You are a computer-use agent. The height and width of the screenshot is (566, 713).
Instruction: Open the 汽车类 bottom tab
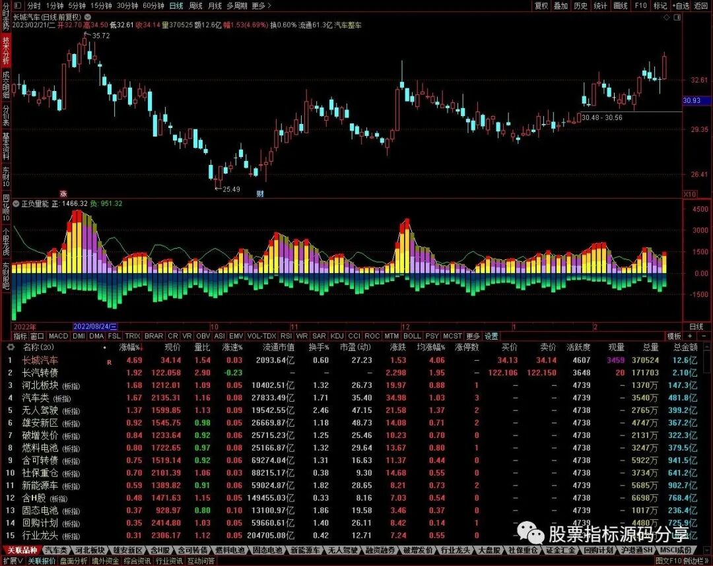(56, 551)
